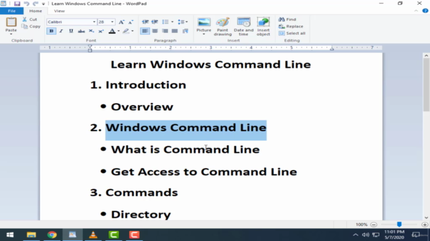Customize Quick Access Toolbar dropdown
This screenshot has height=241, width=430.
[x=43, y=4]
